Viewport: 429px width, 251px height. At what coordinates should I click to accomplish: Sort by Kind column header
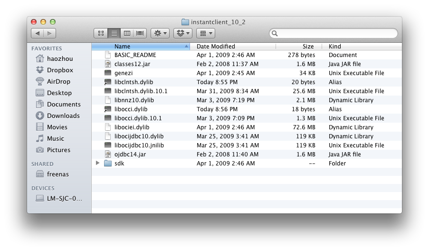click(362, 47)
